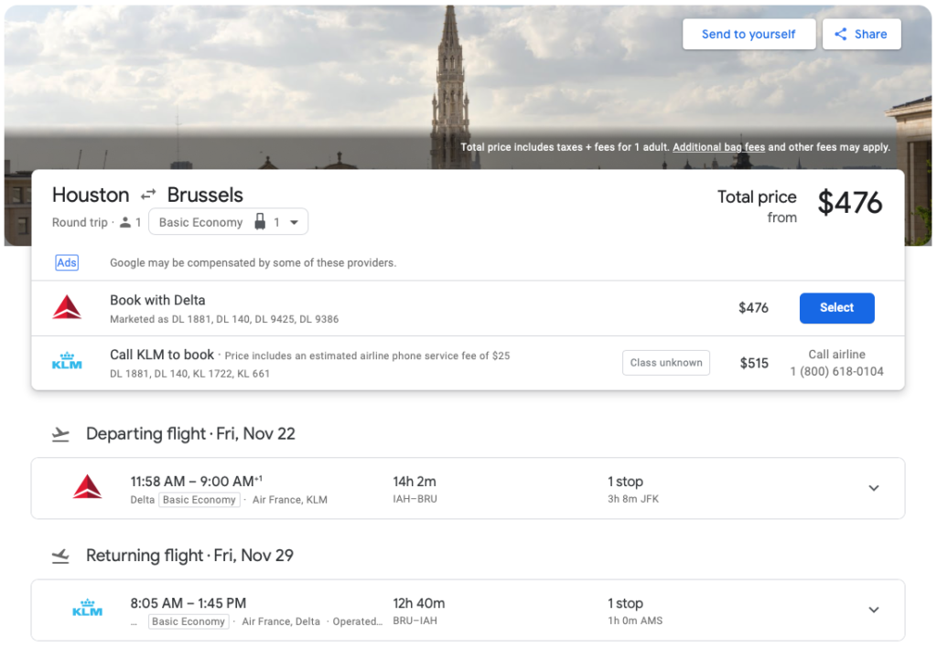Click the Houston origin city label
Image resolution: width=937 pixels, height=648 pixels.
click(91, 195)
